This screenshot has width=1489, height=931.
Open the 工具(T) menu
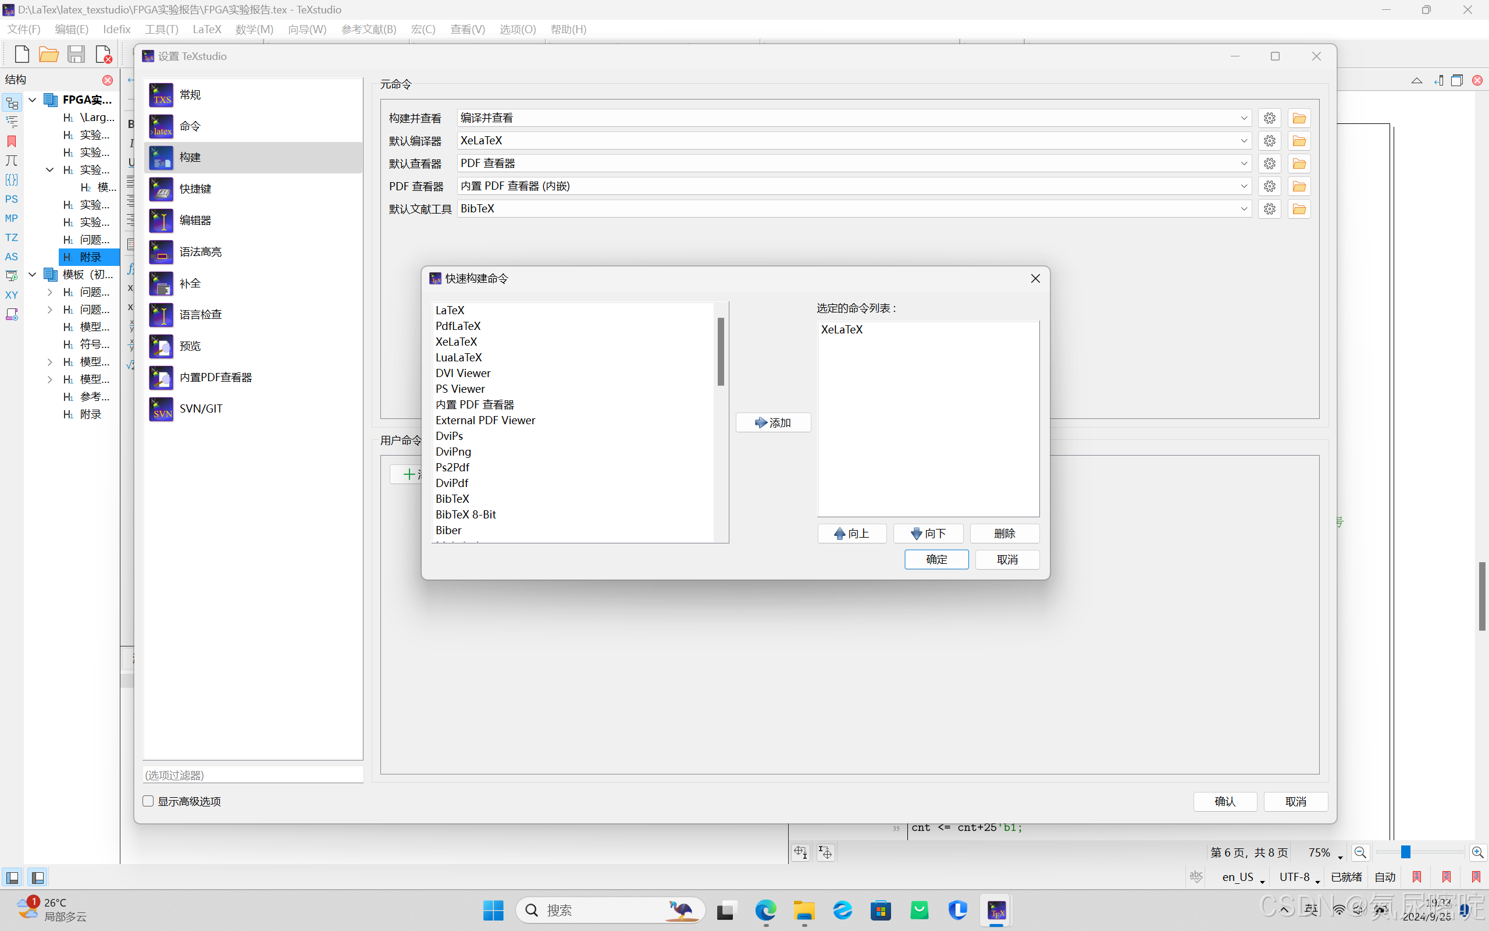[x=161, y=29]
